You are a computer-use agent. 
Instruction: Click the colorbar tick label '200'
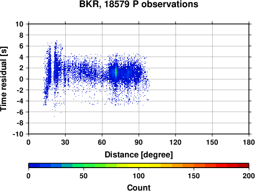point(249,176)
